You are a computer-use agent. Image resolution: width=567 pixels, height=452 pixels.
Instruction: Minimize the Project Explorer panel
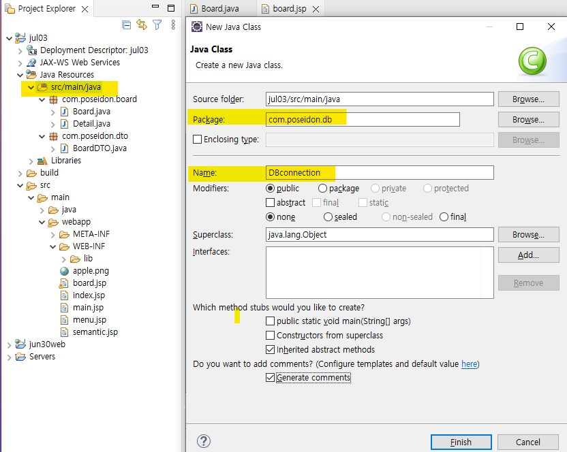[155, 7]
